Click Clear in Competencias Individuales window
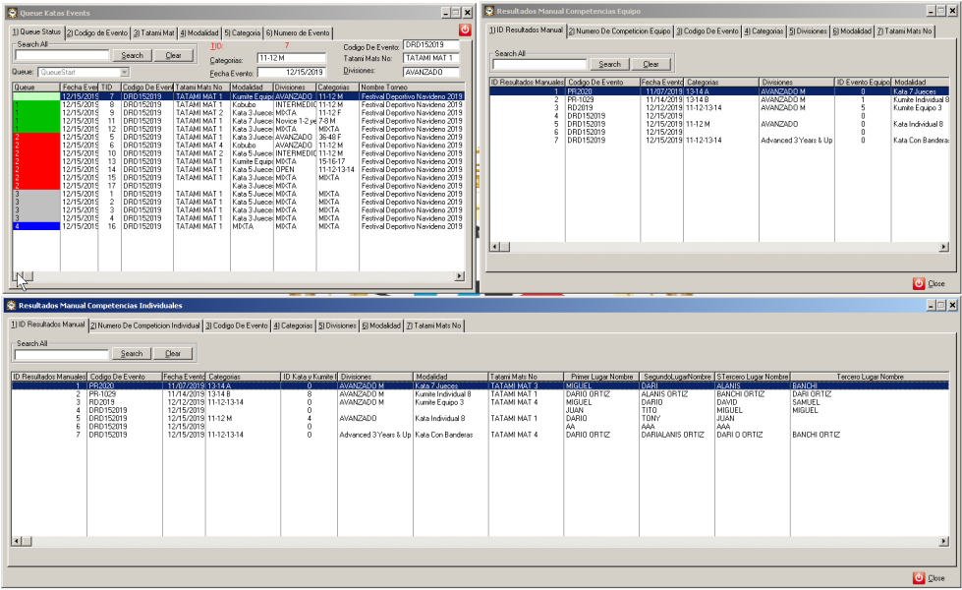This screenshot has width=962, height=590. (x=173, y=354)
